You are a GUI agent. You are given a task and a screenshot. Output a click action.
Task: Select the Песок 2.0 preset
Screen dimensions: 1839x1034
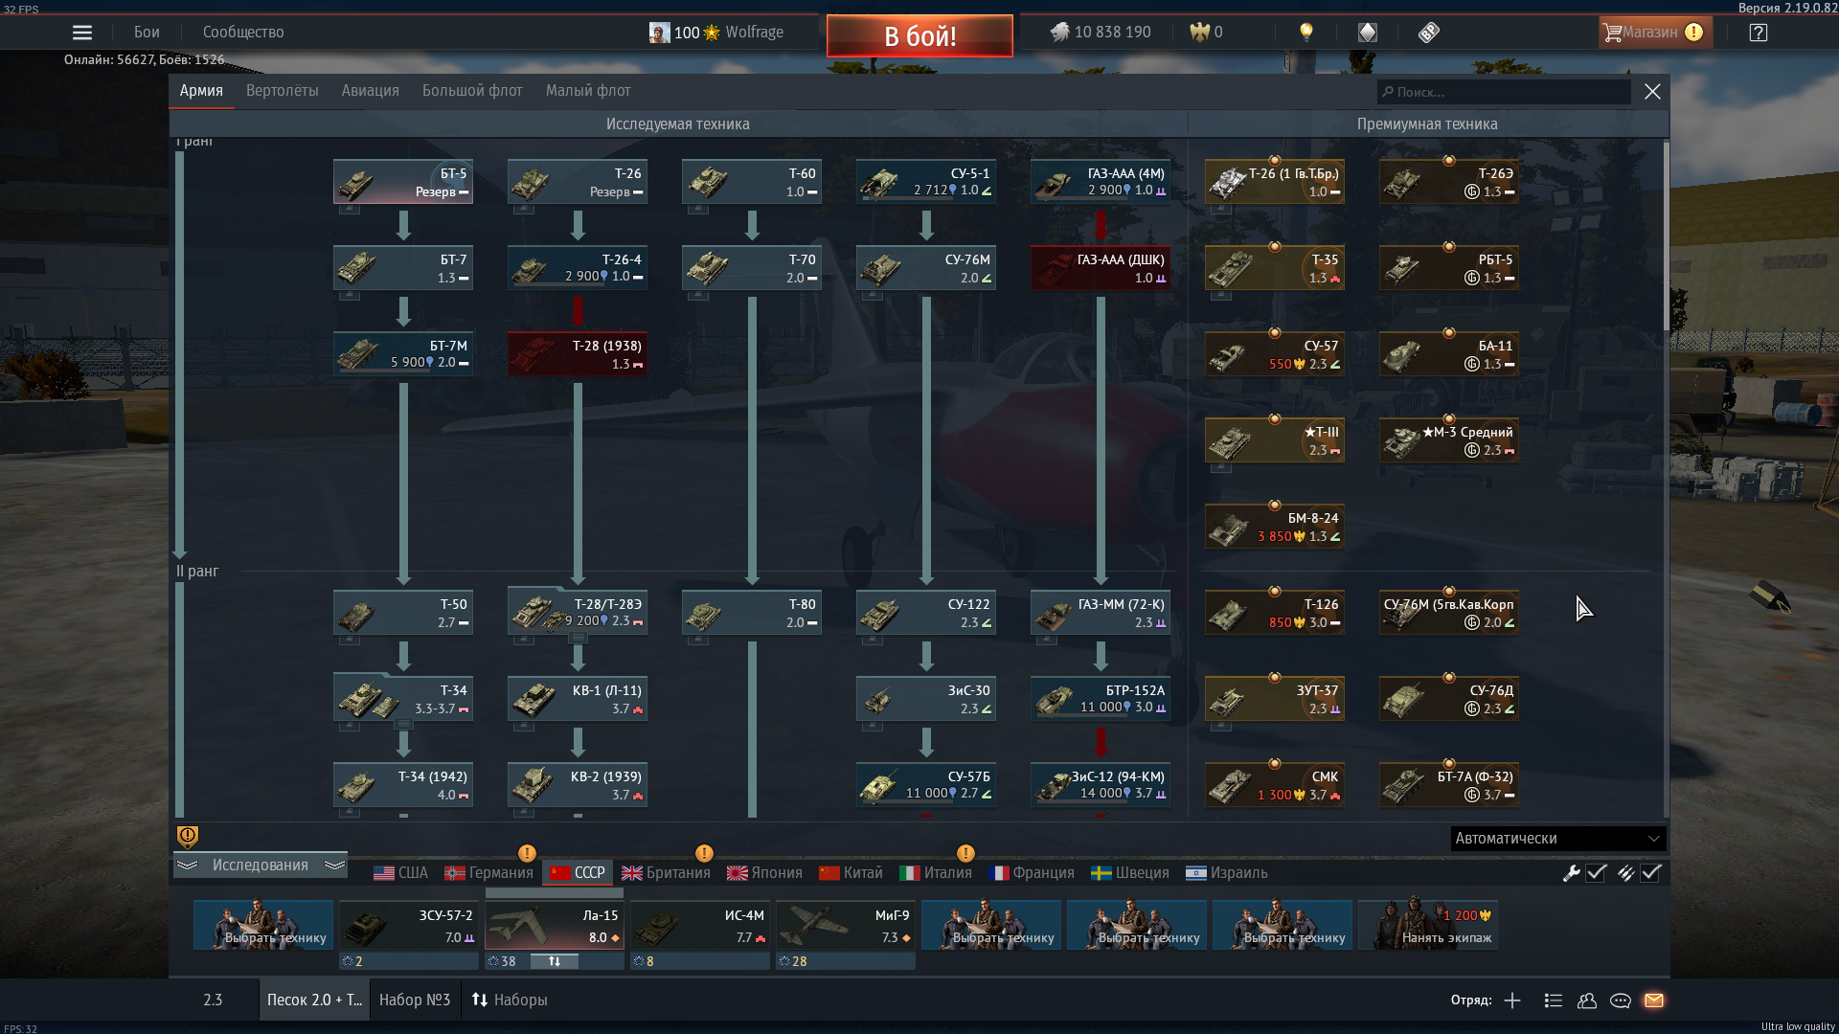314,1000
